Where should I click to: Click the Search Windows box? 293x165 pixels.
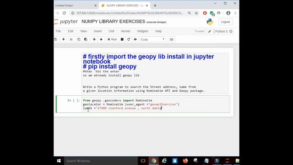click(x=101, y=161)
